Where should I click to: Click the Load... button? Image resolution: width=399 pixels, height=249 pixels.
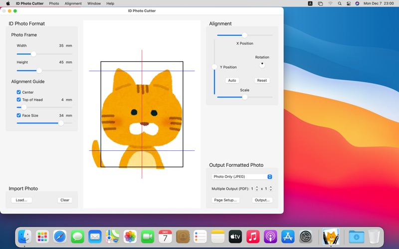click(x=21, y=200)
